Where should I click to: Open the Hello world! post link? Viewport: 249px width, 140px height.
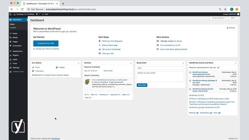[108, 71]
